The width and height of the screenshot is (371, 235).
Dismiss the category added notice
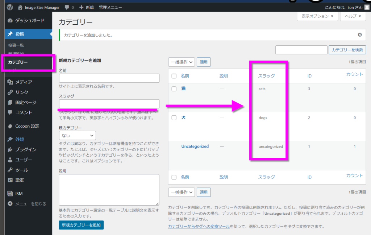(359, 35)
